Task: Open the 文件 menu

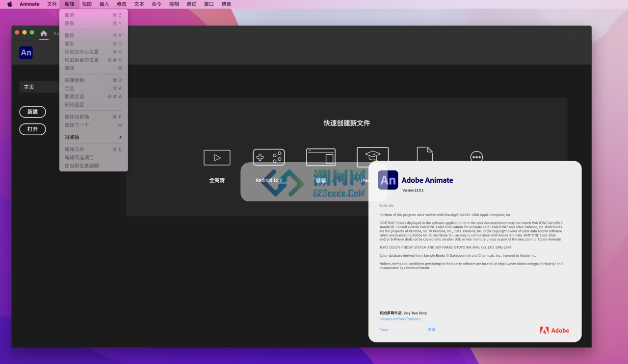Action: pyautogui.click(x=52, y=4)
